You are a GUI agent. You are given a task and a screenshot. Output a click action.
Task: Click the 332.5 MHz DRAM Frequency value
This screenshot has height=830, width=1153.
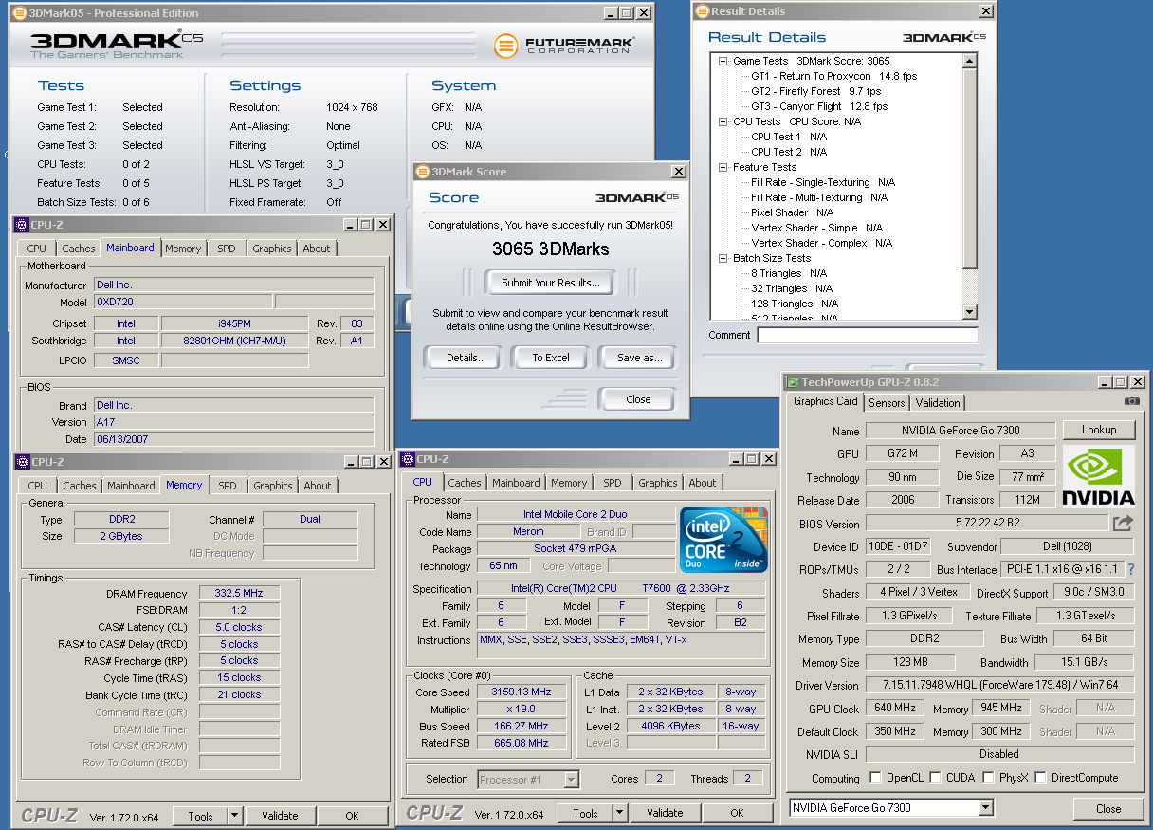240,593
